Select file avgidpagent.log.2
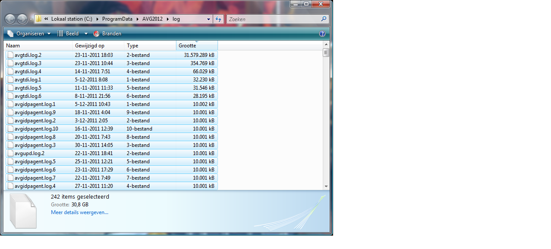This screenshot has height=249, width=551. coord(111,121)
